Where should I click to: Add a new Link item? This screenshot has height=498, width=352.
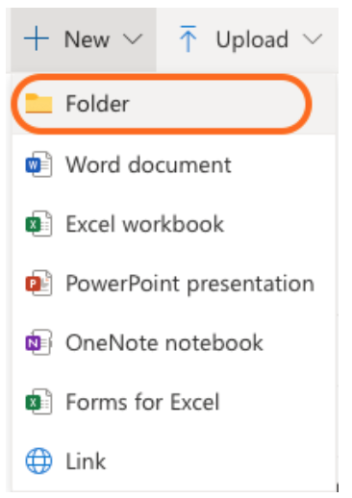pyautogui.click(x=174, y=461)
